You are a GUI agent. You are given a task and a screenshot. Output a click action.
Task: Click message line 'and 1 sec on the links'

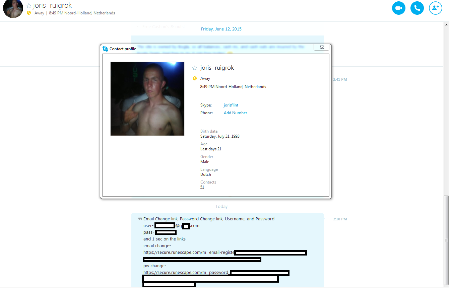tap(165, 239)
